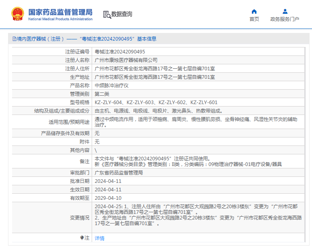Click the 变更情况 change description text
Image resolution: width=312 pixels, height=246 pixels.
(198, 215)
